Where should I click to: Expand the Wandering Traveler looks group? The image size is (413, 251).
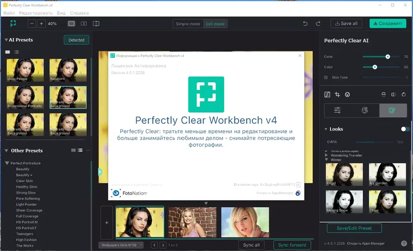326,155
